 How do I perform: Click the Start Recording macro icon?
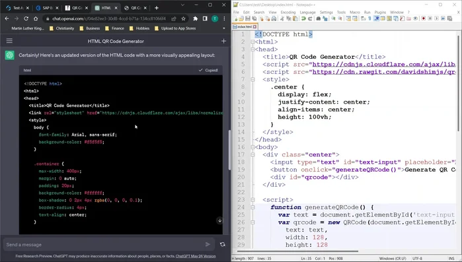tap(424, 18)
